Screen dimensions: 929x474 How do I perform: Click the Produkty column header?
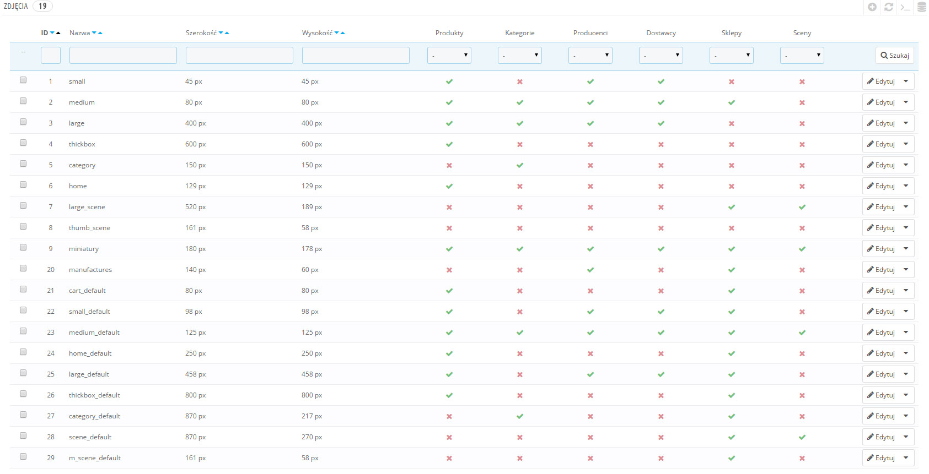[449, 33]
